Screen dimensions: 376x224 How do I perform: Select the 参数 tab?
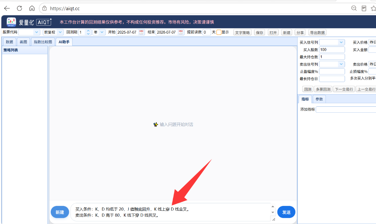click(x=319, y=99)
